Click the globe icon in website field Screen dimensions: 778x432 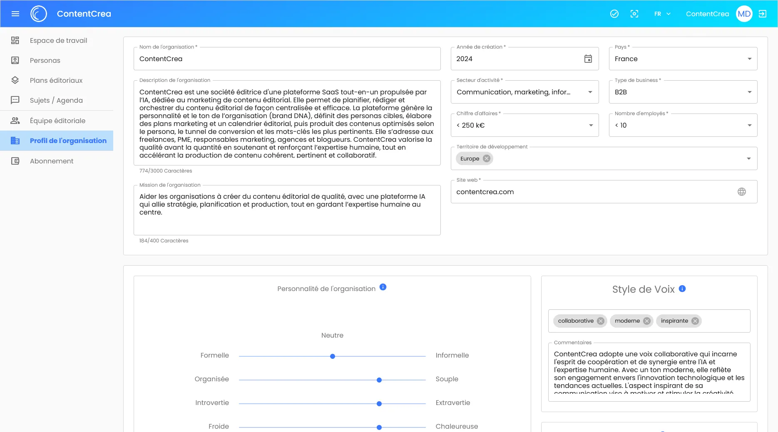(741, 192)
